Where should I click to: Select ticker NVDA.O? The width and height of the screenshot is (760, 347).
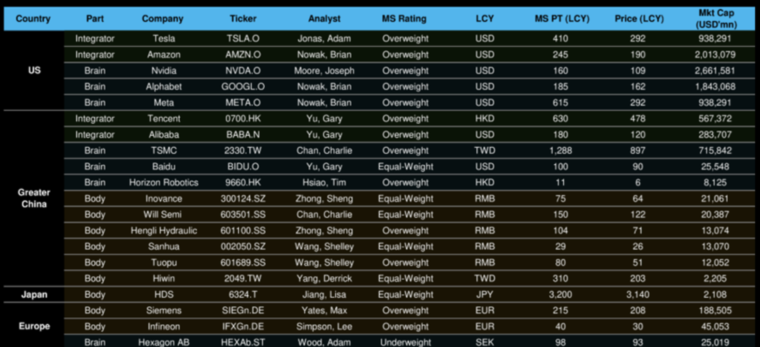coord(243,71)
